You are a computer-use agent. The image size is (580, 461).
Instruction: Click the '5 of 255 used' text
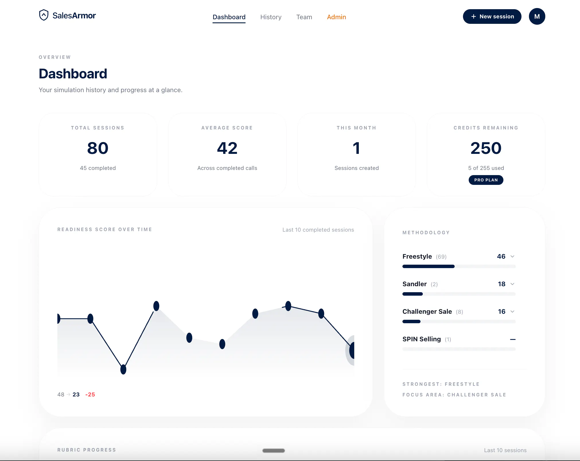point(486,168)
